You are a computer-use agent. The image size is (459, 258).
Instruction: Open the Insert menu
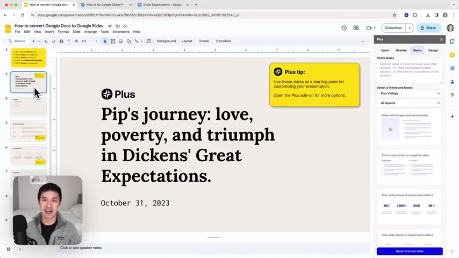(x=49, y=32)
